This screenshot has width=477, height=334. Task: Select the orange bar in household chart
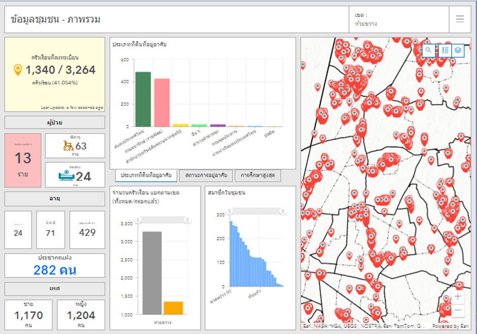(173, 308)
